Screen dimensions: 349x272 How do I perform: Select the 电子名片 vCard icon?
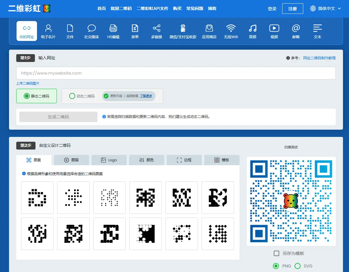click(48, 31)
